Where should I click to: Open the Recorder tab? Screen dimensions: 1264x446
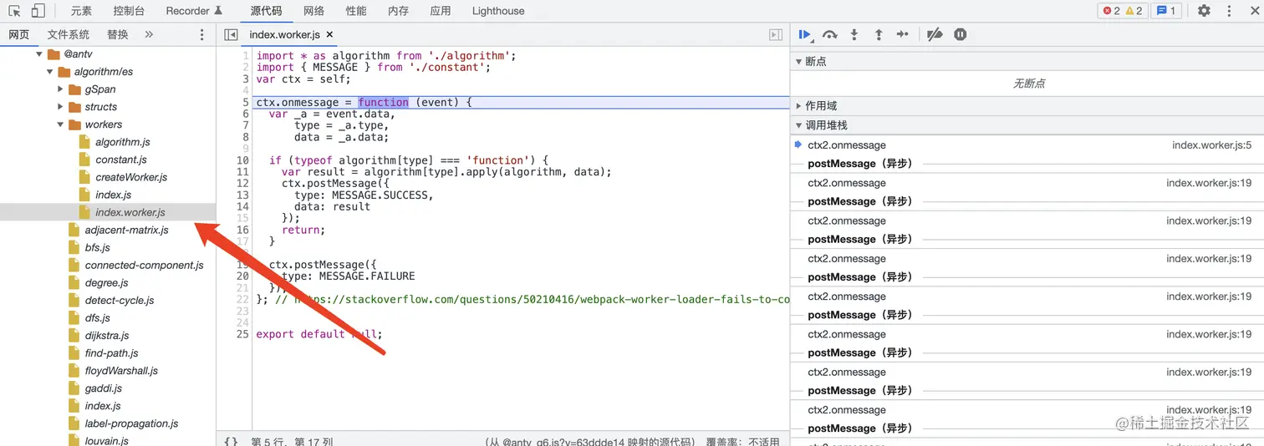click(194, 11)
